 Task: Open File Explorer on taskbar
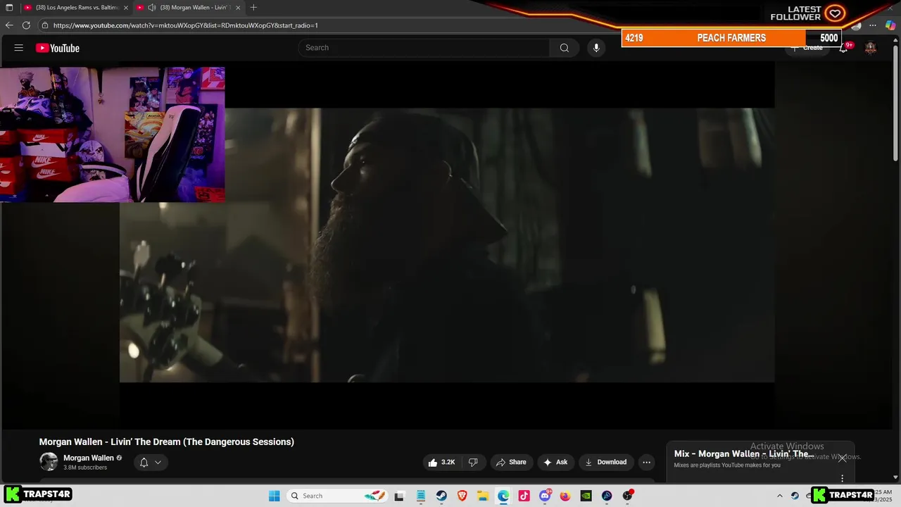(x=483, y=496)
